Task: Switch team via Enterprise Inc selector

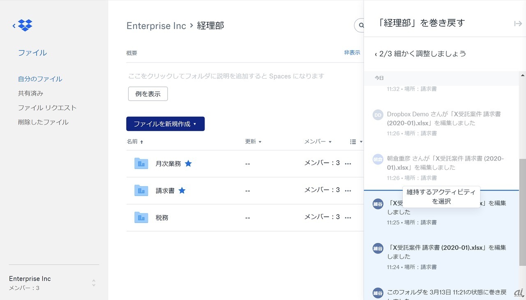Action: tap(54, 283)
